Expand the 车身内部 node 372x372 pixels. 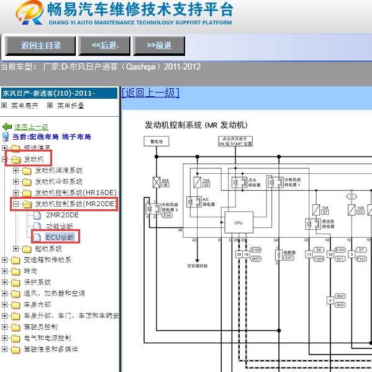click(x=4, y=304)
